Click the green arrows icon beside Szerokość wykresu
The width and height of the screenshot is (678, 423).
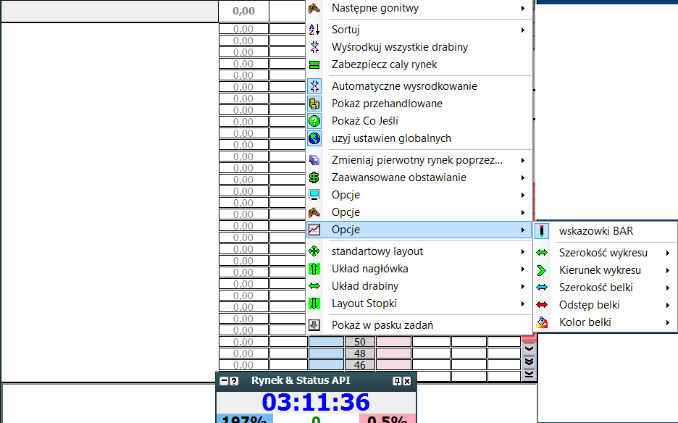[x=542, y=253]
